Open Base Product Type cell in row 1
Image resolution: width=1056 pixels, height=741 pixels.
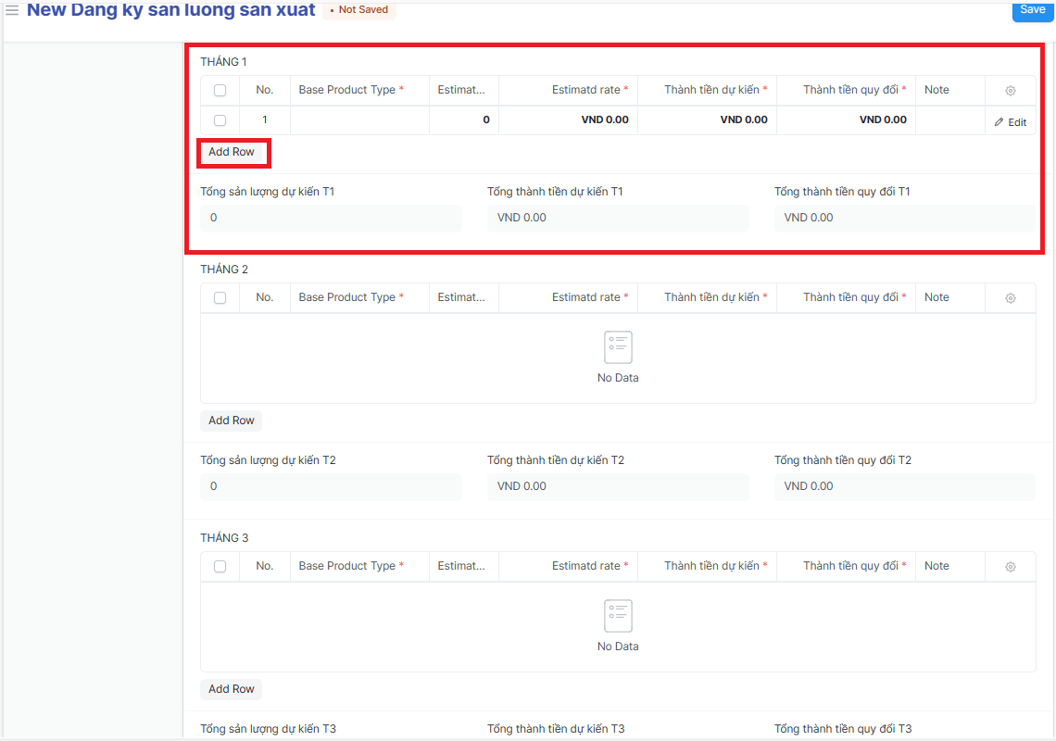click(359, 120)
